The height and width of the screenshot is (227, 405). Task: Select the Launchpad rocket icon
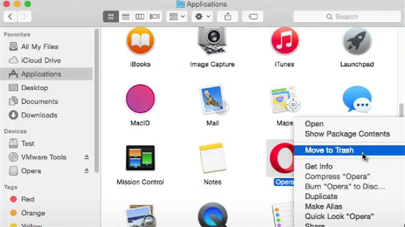point(357,41)
